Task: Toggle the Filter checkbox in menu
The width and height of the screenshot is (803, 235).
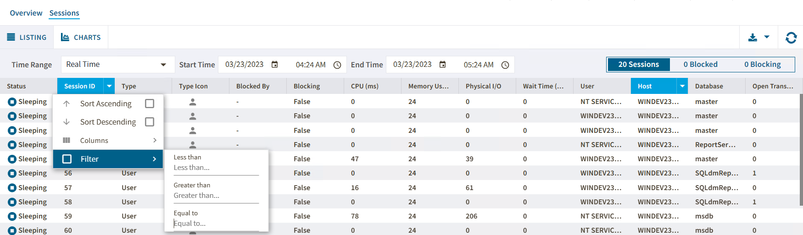Action: tap(67, 159)
